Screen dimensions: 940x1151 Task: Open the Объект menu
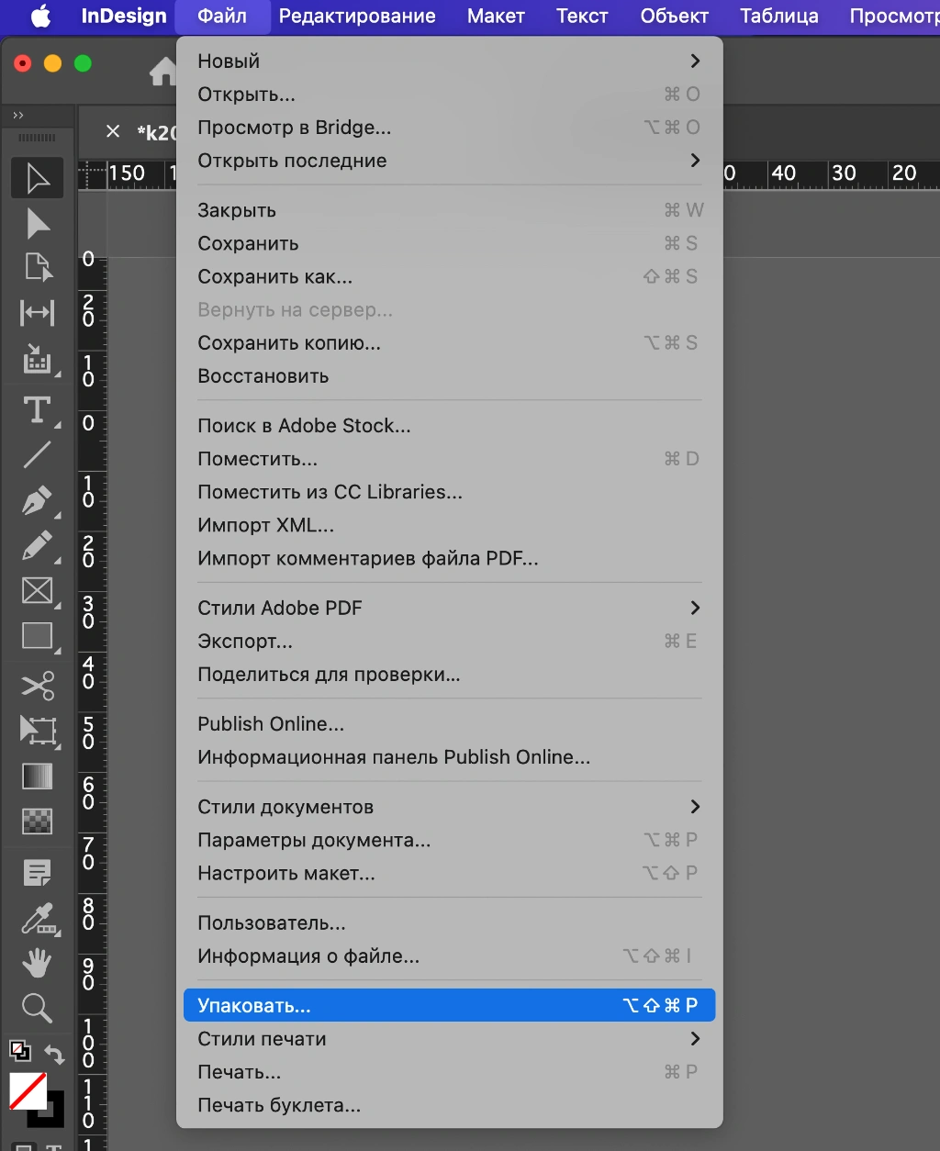tap(674, 16)
